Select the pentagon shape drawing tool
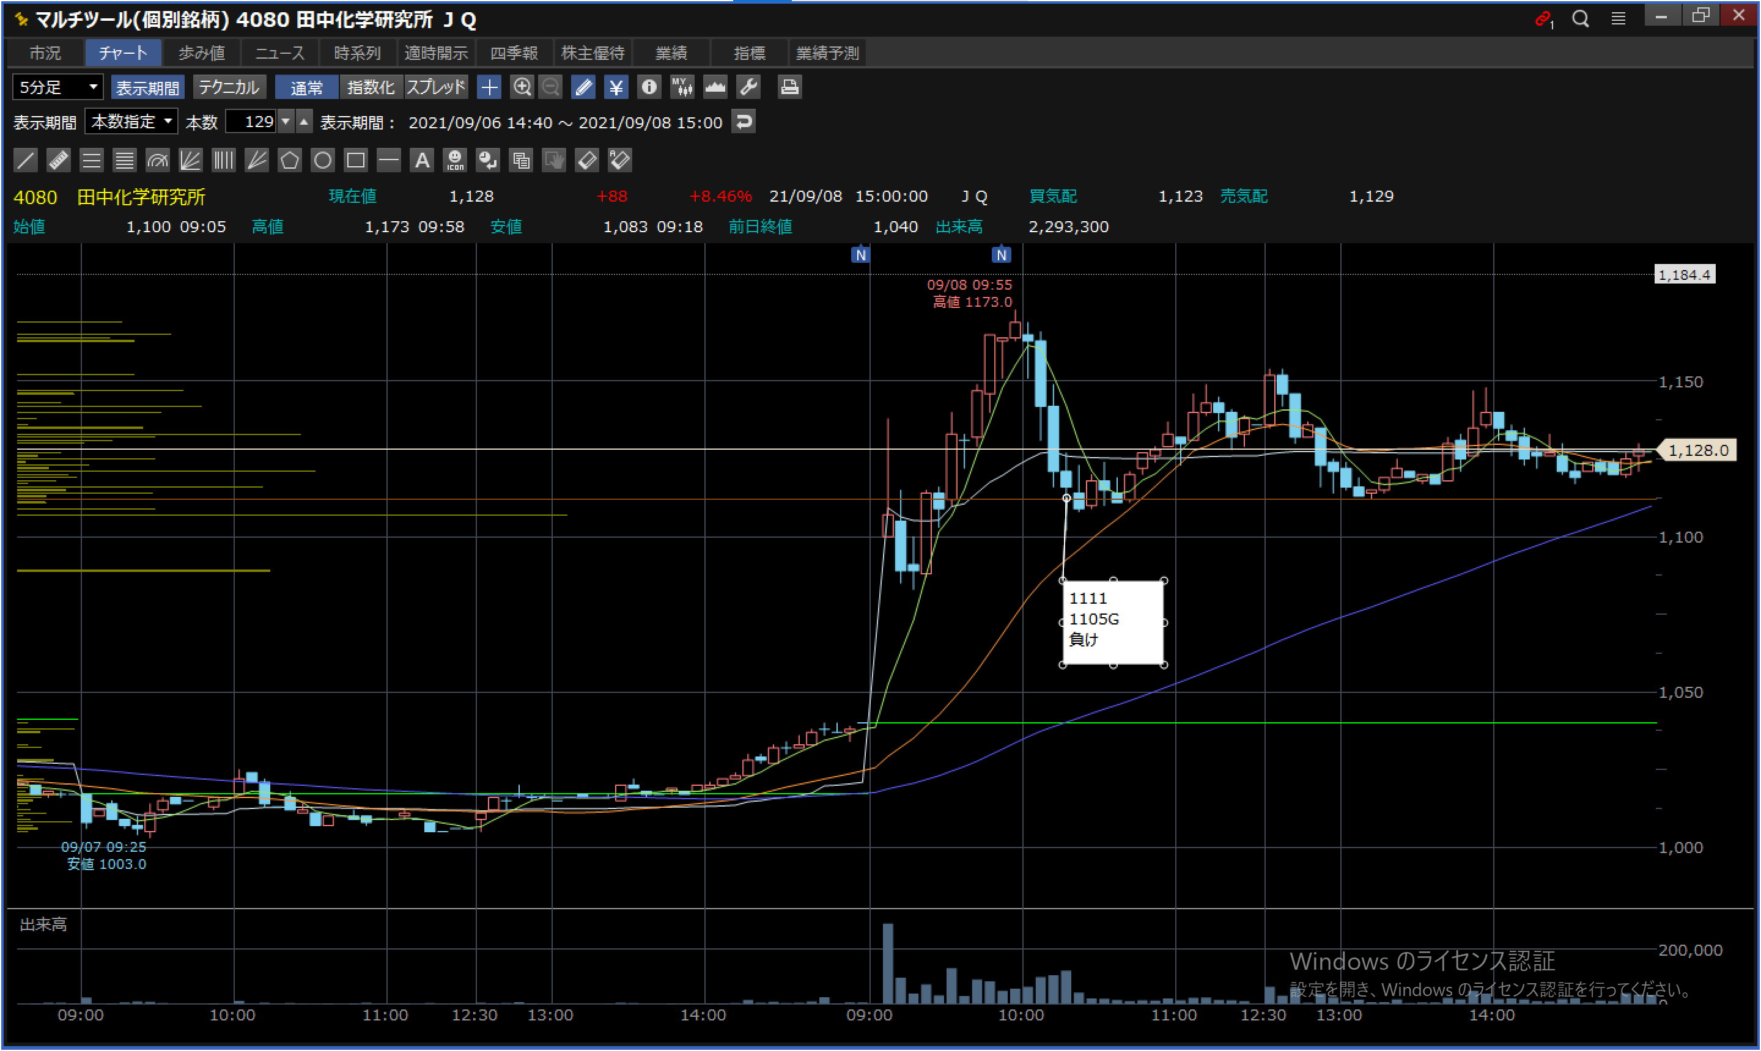Image resolution: width=1761 pixels, height=1051 pixels. (289, 161)
